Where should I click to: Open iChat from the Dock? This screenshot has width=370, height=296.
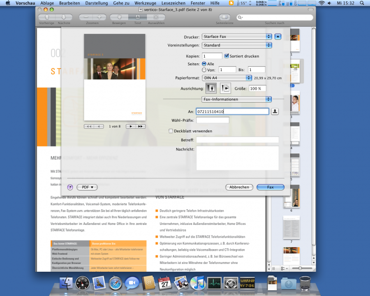click(132, 283)
